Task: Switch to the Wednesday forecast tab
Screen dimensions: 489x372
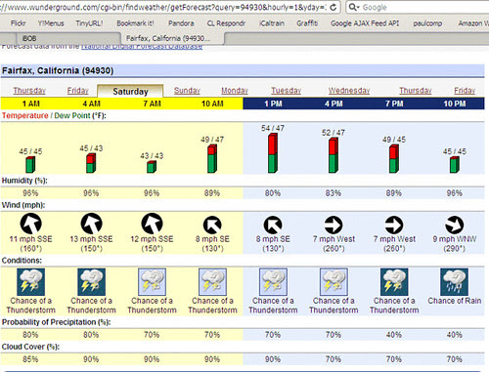Action: tap(349, 91)
